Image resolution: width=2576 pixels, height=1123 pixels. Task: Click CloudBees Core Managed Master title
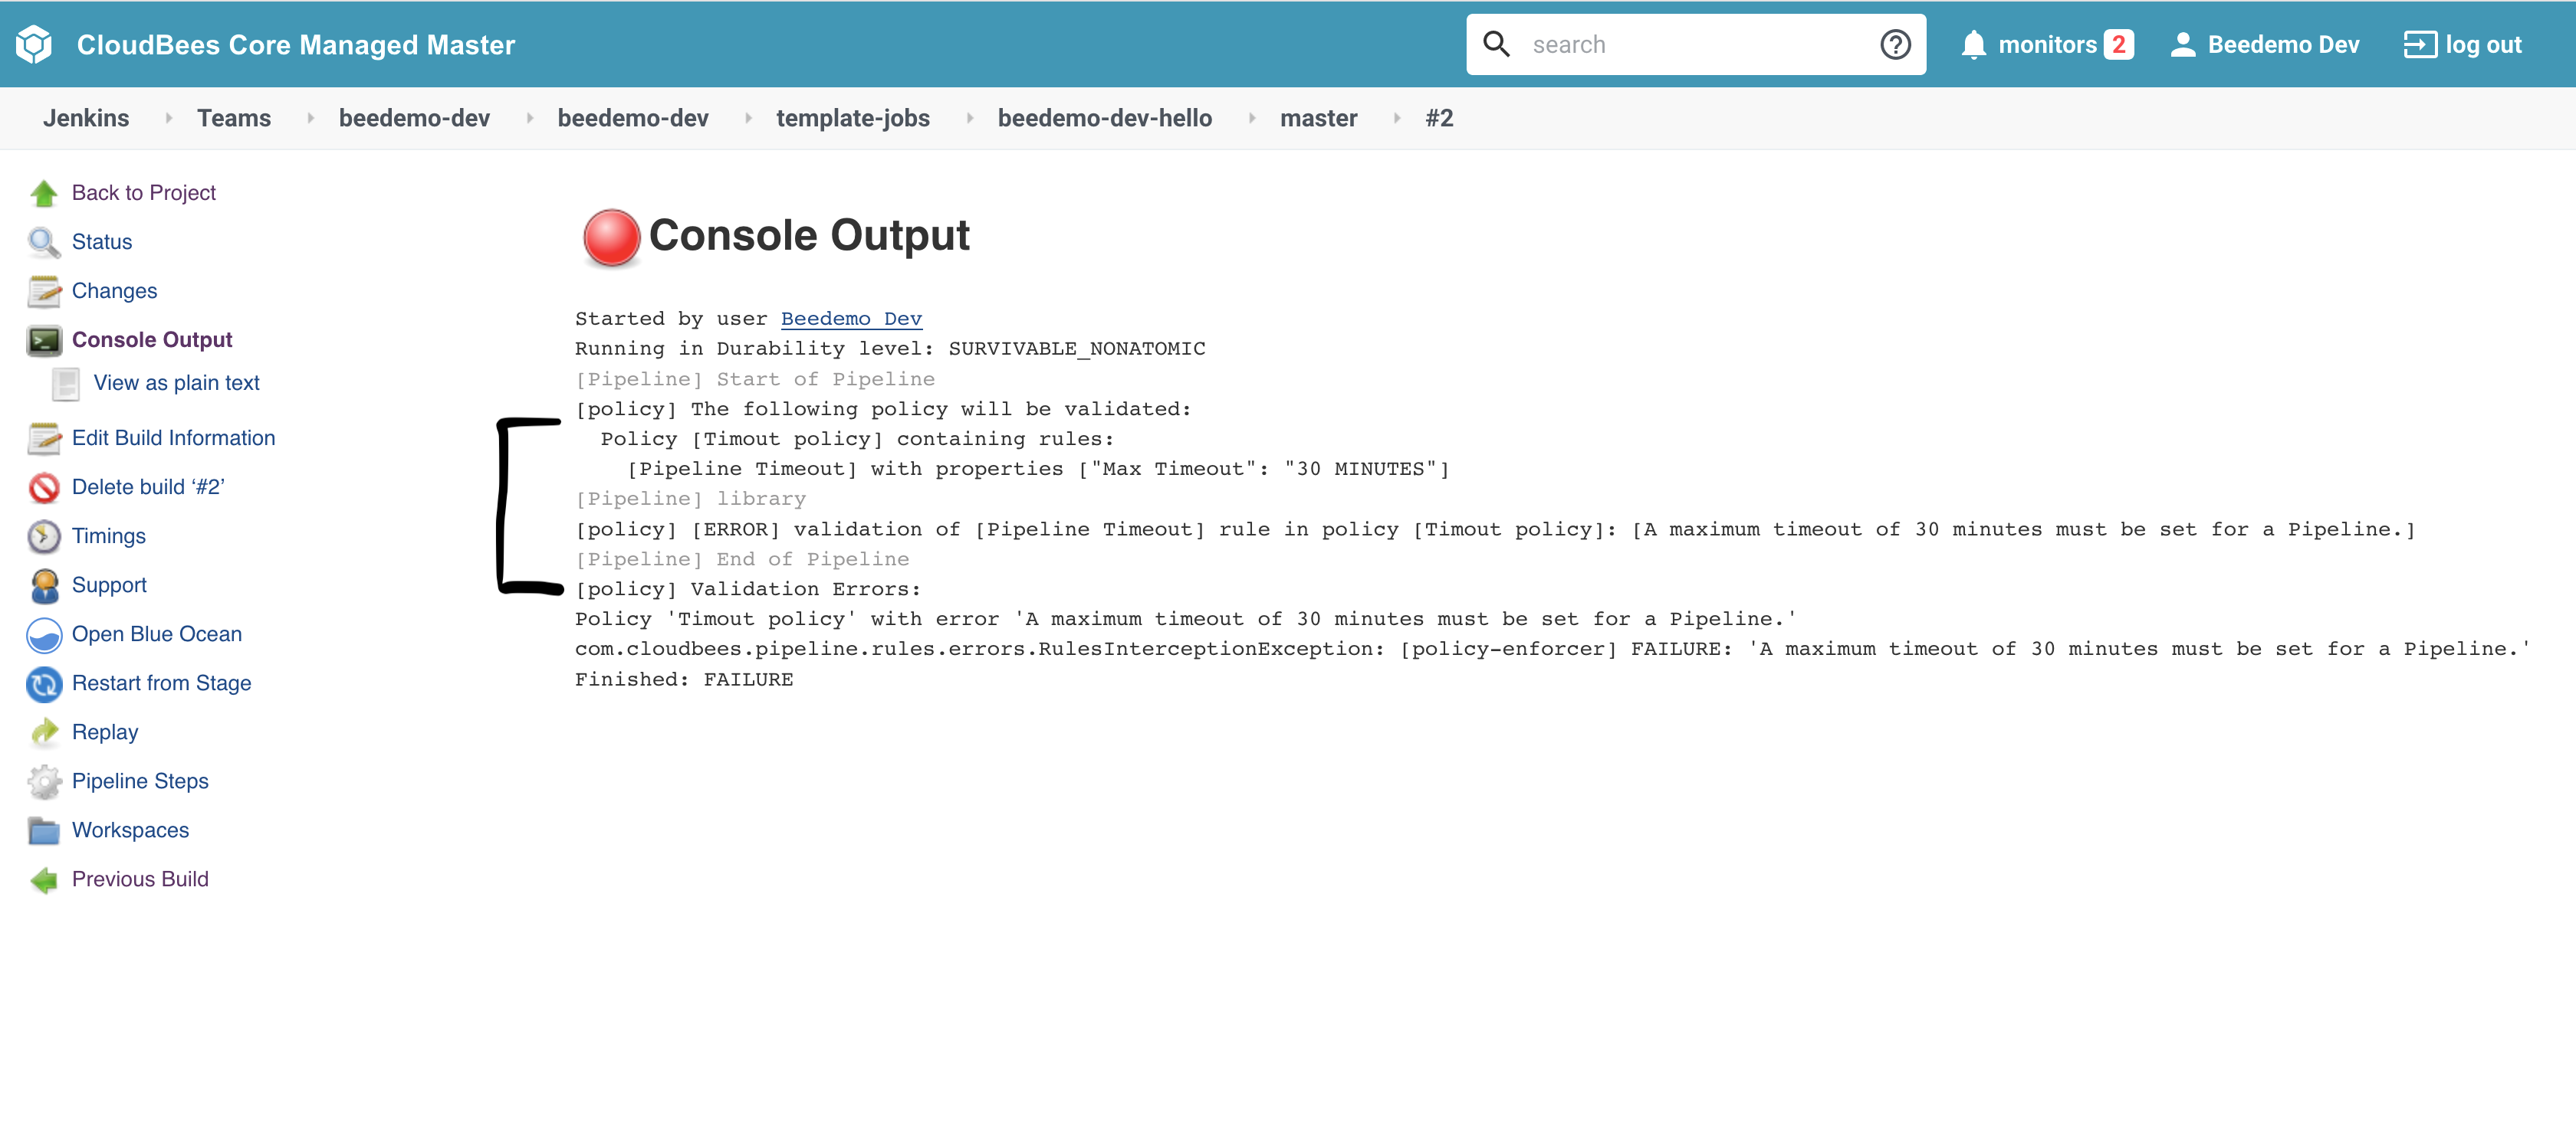coord(296,45)
